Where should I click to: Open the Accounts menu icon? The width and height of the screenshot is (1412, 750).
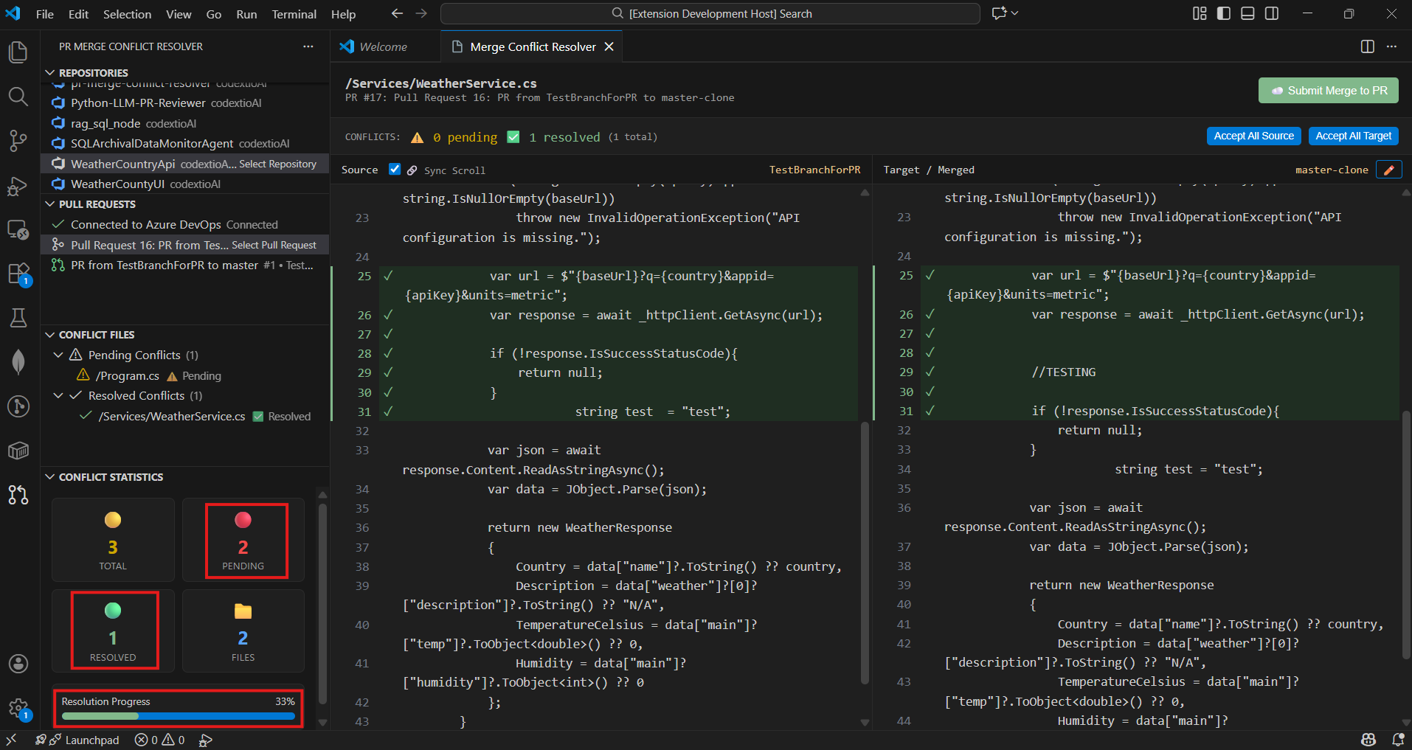(x=18, y=664)
